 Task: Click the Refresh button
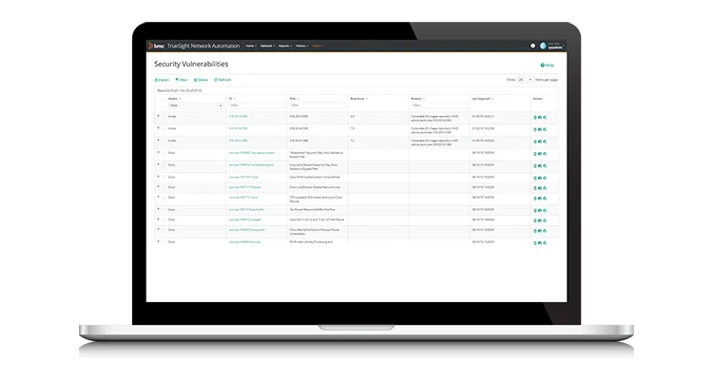pos(222,80)
